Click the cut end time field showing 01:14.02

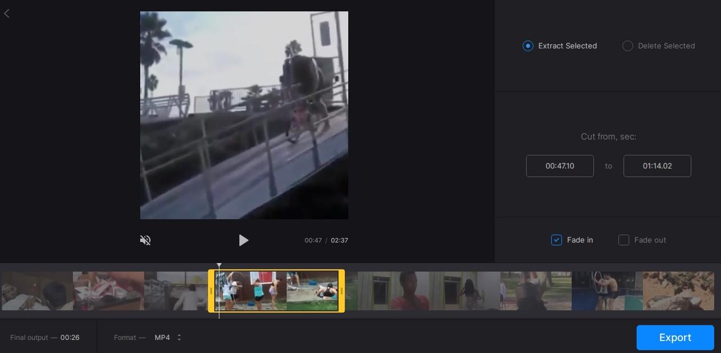(x=657, y=166)
